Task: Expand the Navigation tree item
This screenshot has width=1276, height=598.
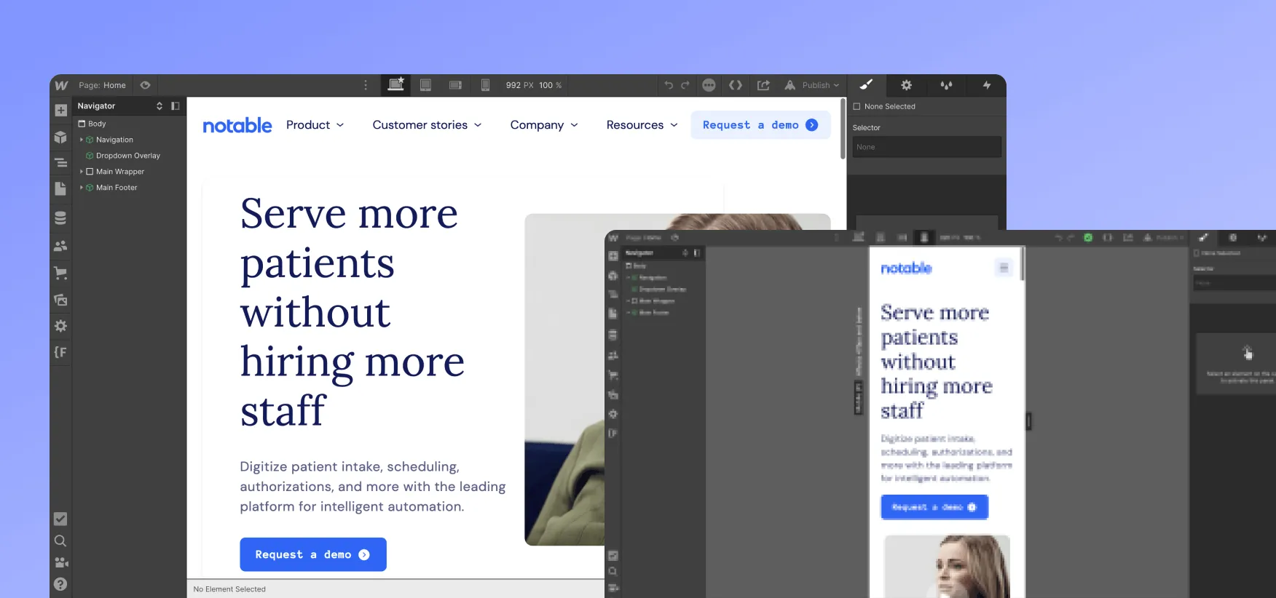Action: pos(82,140)
